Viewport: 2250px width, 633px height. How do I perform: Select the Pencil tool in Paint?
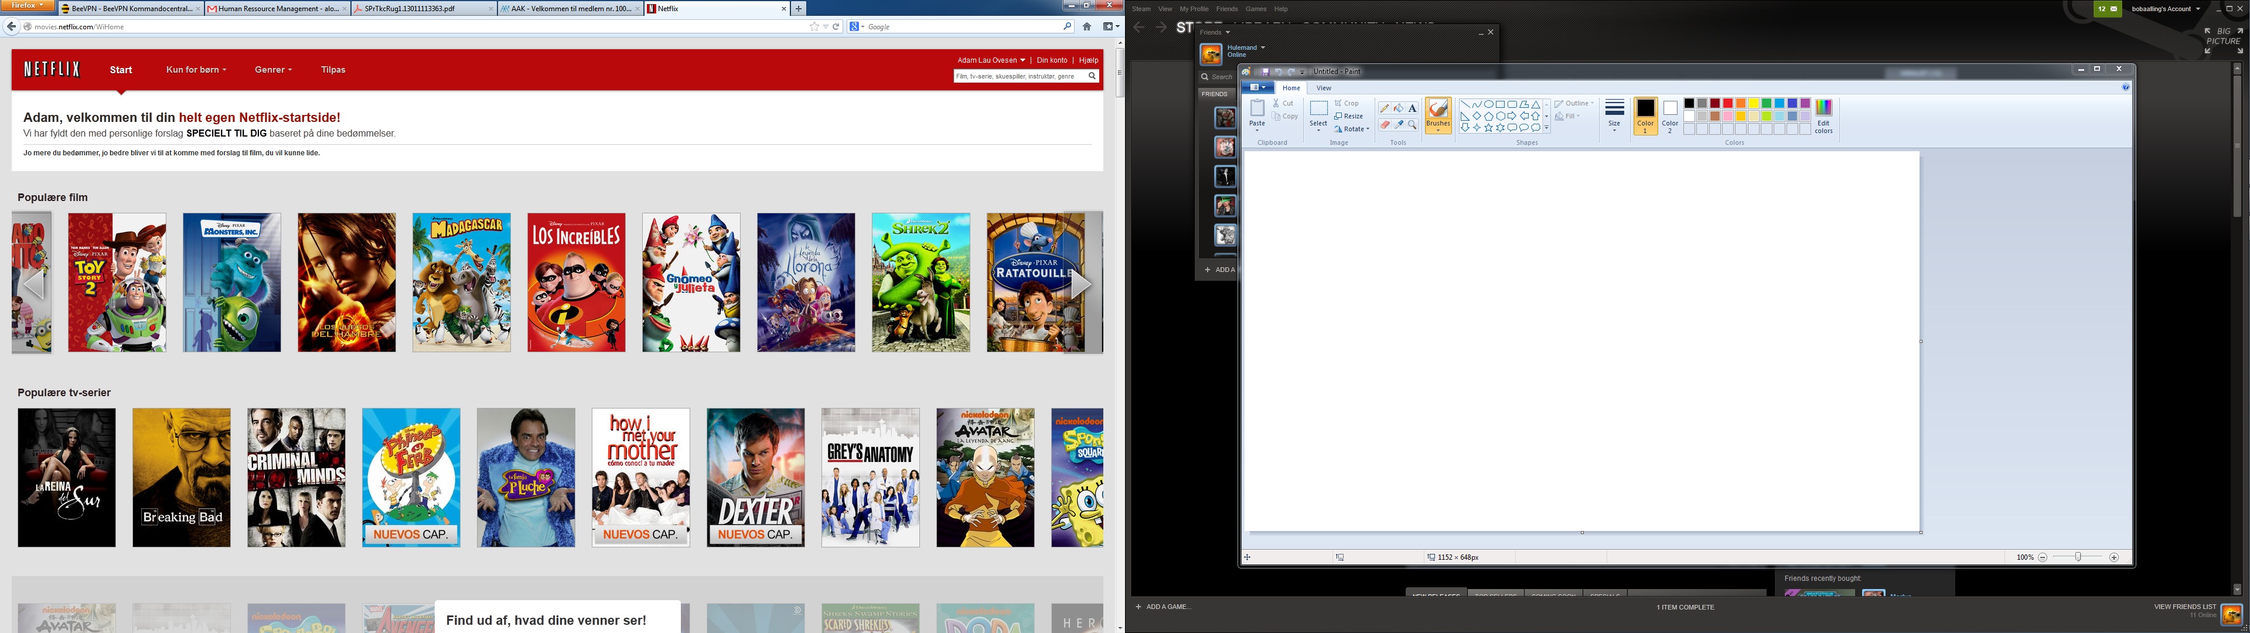[x=1385, y=108]
